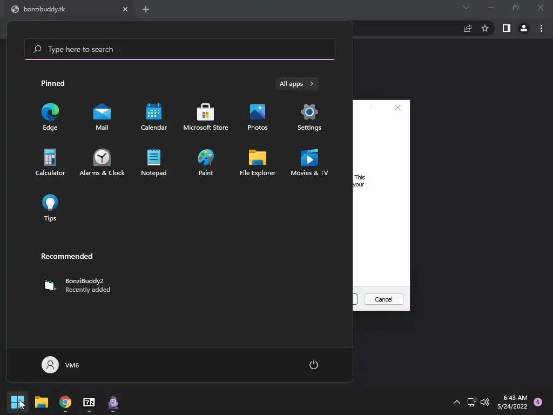
Task: Open the notification count badge
Action: point(538,402)
